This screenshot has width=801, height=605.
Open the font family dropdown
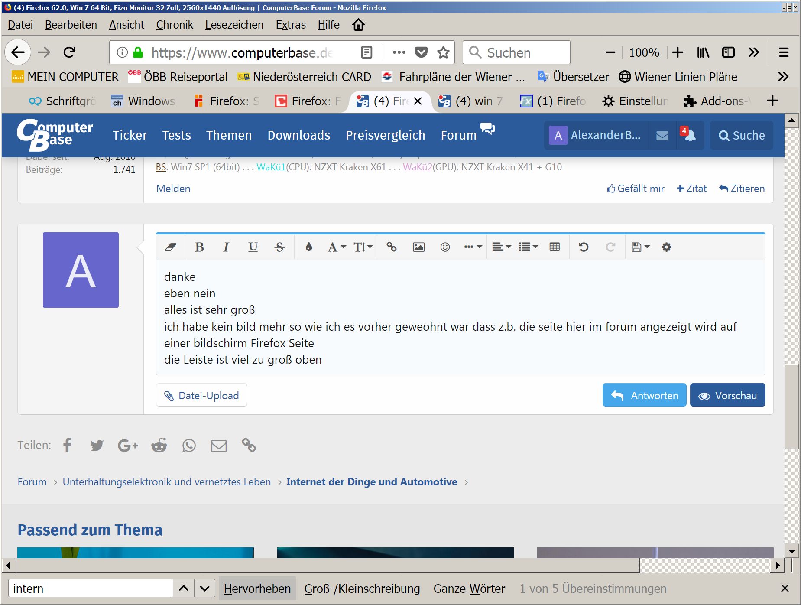pyautogui.click(x=337, y=247)
